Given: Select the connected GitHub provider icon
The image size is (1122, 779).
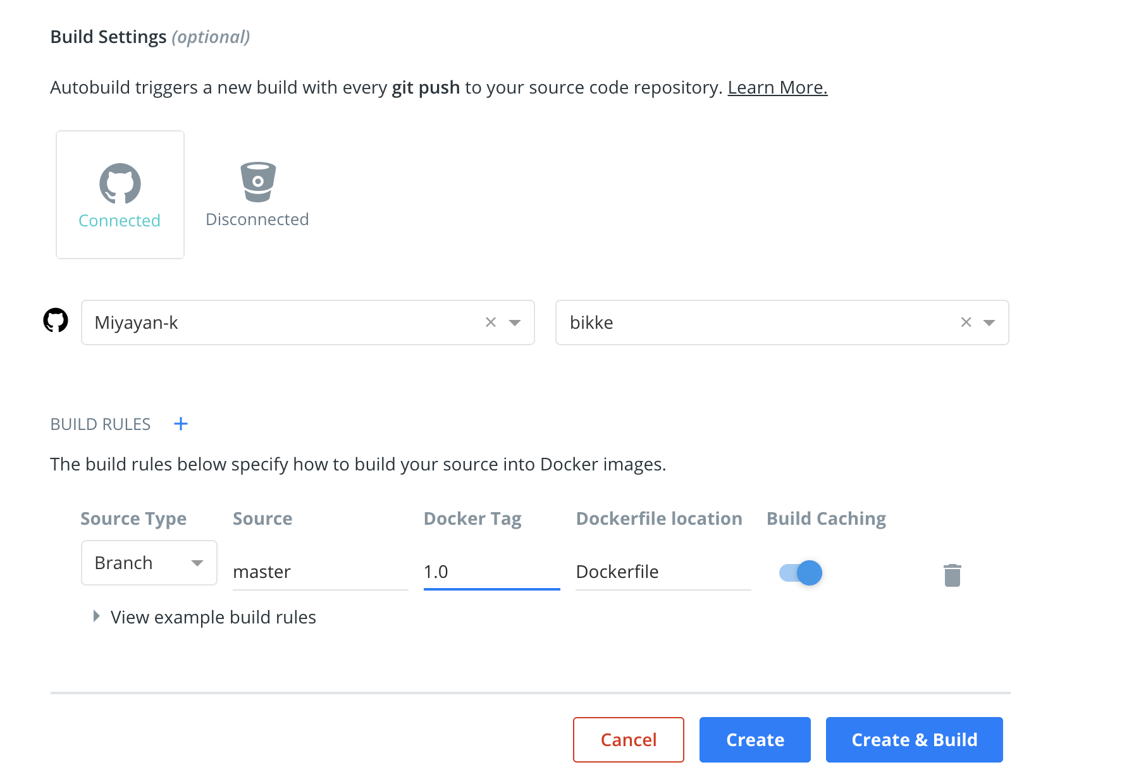Looking at the screenshot, I should 120,183.
